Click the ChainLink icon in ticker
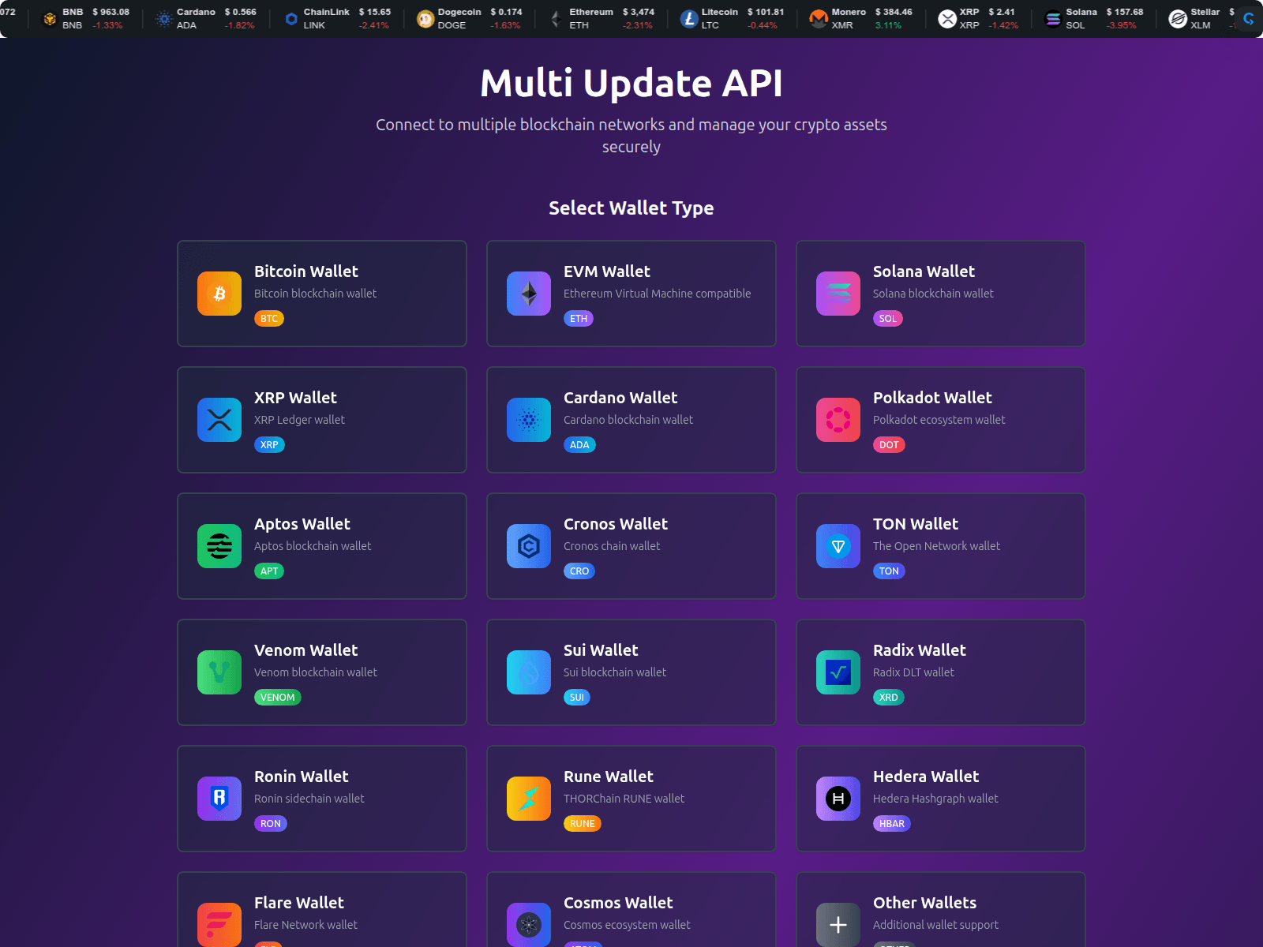 click(x=291, y=19)
